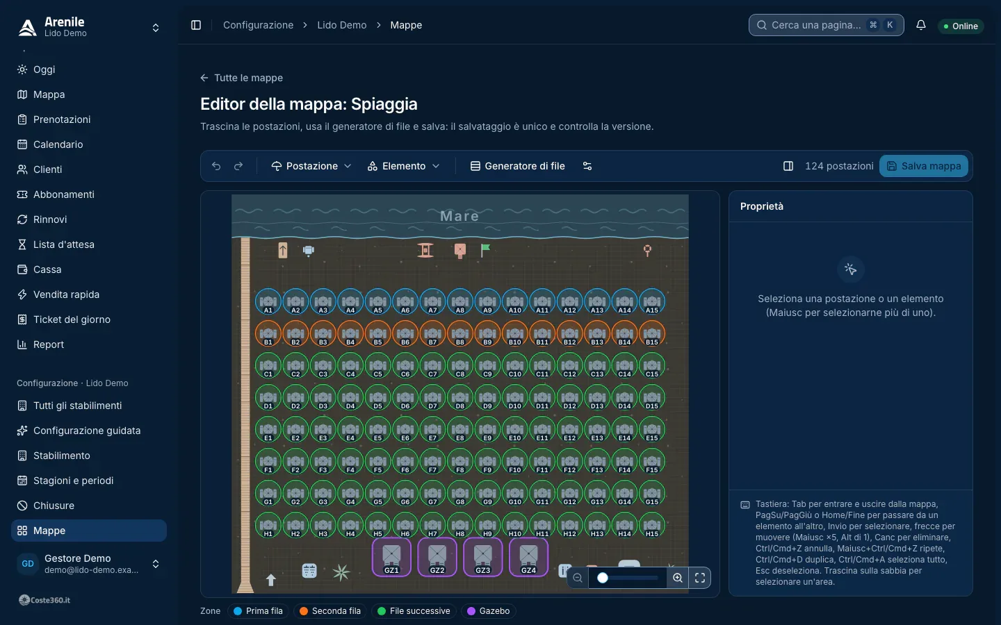Select the palm plant element at the bottom
This screenshot has height=625, width=1001.
(341, 572)
